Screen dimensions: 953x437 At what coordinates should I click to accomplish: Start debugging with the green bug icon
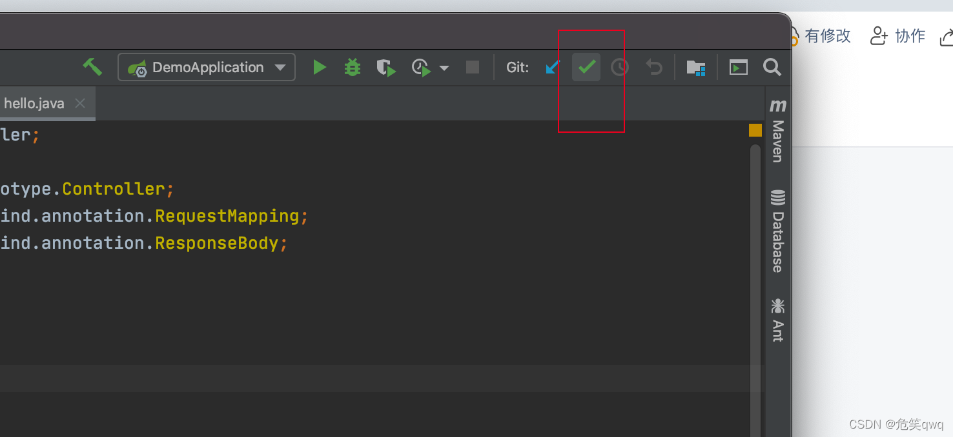(353, 67)
